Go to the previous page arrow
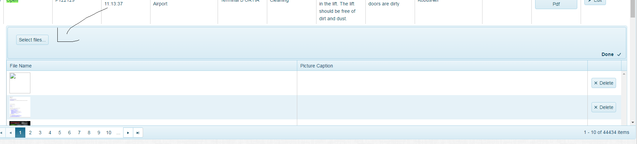Screen dimensions: 637x144 pyautogui.click(x=11, y=133)
